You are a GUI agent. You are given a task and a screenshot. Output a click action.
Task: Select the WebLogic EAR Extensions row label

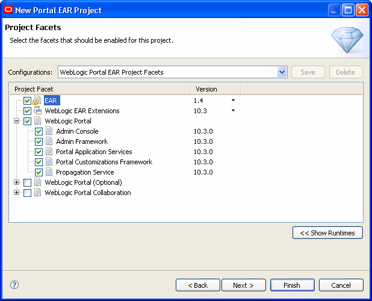point(82,111)
